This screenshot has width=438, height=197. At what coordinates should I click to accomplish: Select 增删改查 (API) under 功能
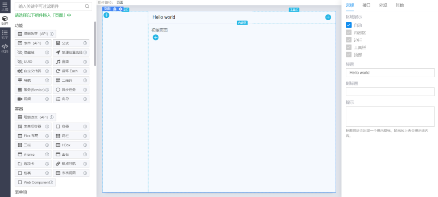click(x=35, y=34)
